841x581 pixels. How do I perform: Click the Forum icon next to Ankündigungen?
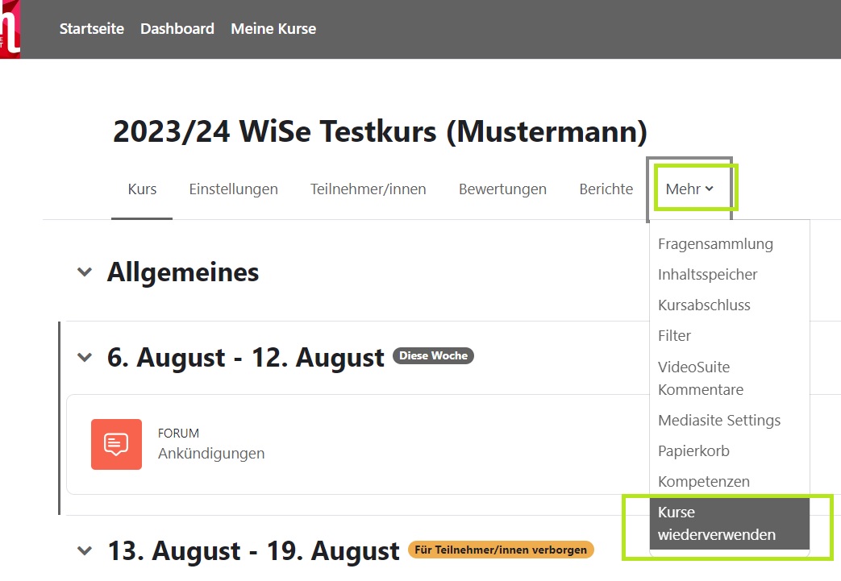click(115, 444)
